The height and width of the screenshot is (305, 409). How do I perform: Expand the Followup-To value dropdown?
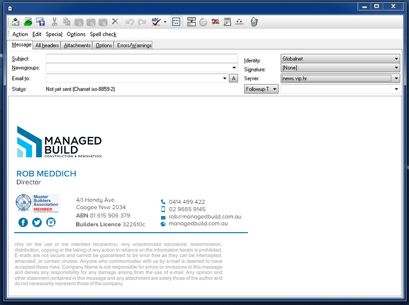pyautogui.click(x=396, y=89)
